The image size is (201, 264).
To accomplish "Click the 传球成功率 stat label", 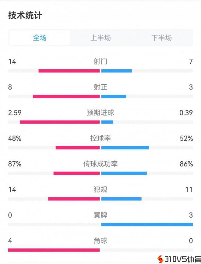I will pos(100,164).
